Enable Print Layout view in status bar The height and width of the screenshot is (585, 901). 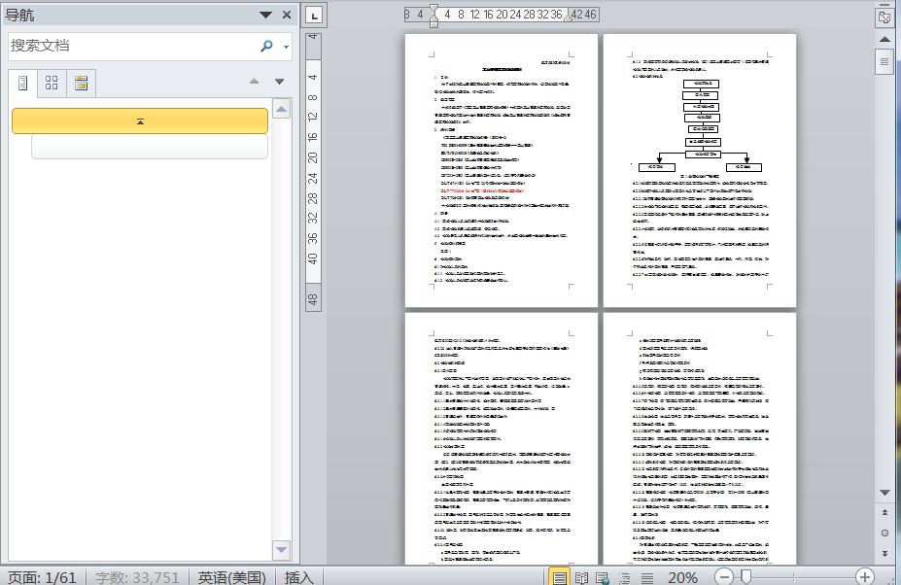tap(560, 577)
